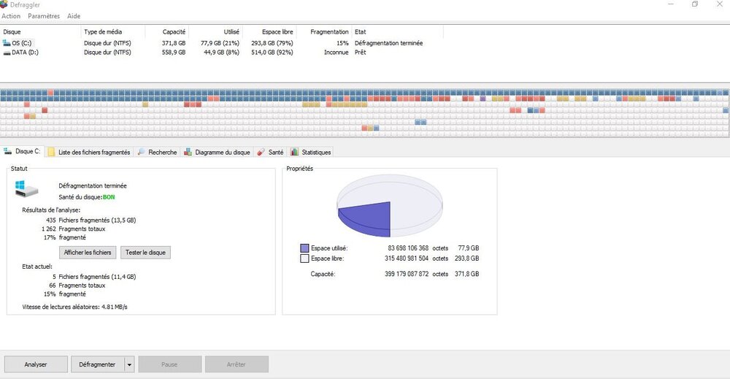The height and width of the screenshot is (379, 730).
Task: Restore down the Defraggler window
Action: point(695,4)
